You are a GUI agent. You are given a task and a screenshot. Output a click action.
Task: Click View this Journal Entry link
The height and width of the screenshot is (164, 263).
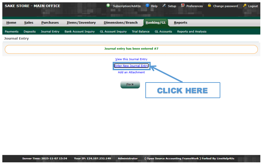tap(131, 59)
